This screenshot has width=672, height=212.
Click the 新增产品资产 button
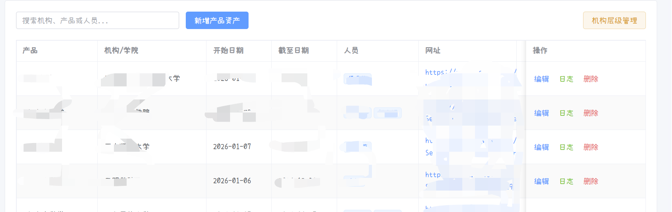(x=217, y=20)
